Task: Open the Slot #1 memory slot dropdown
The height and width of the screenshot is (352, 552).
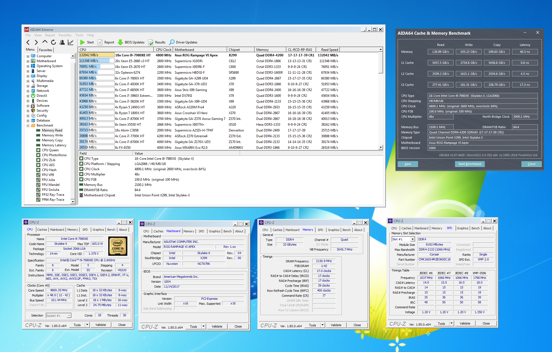Action: point(413,240)
